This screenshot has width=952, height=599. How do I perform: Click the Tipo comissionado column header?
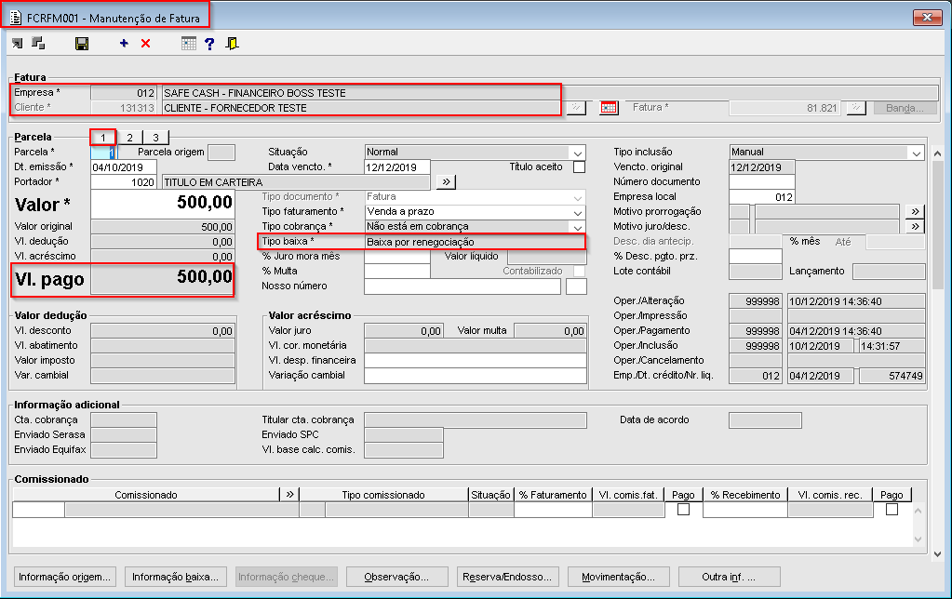(383, 495)
